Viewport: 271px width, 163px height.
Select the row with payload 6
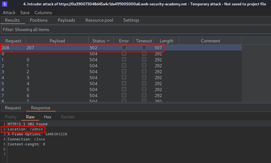point(121,95)
